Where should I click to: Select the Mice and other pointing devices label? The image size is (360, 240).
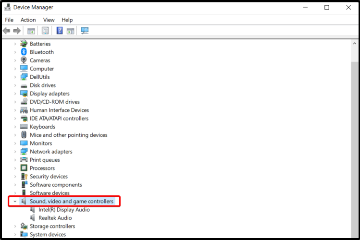(x=68, y=135)
